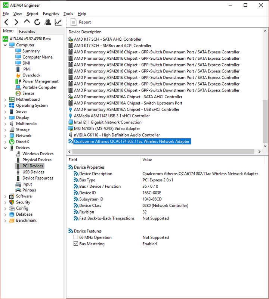Click the USB Devices plug icon
This screenshot has height=299, width=269.
[18, 172]
